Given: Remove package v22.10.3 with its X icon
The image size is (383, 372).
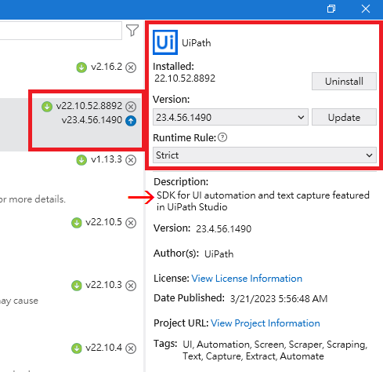Looking at the screenshot, I should 131,286.
